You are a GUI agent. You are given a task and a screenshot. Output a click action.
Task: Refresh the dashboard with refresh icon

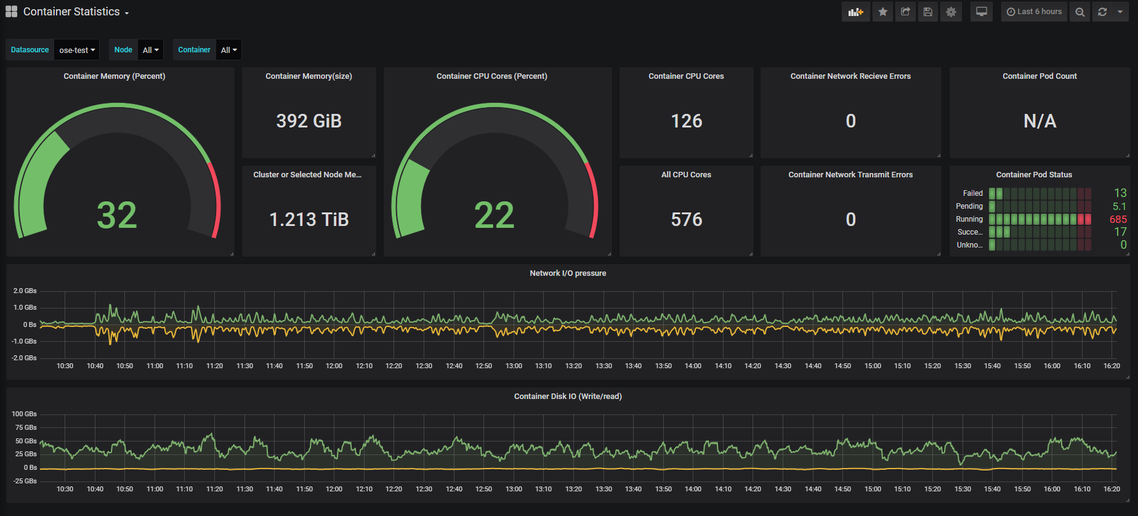pos(1102,12)
